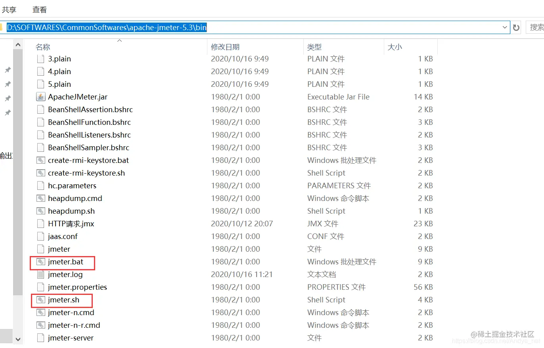Click the BeanShellFunction.bshrc file icon
This screenshot has width=544, height=348.
[x=40, y=122]
